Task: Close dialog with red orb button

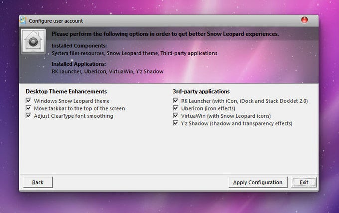Action: (304, 20)
